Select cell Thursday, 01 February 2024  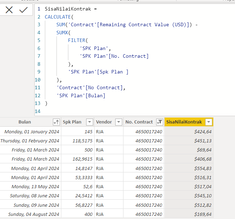(x=30, y=141)
